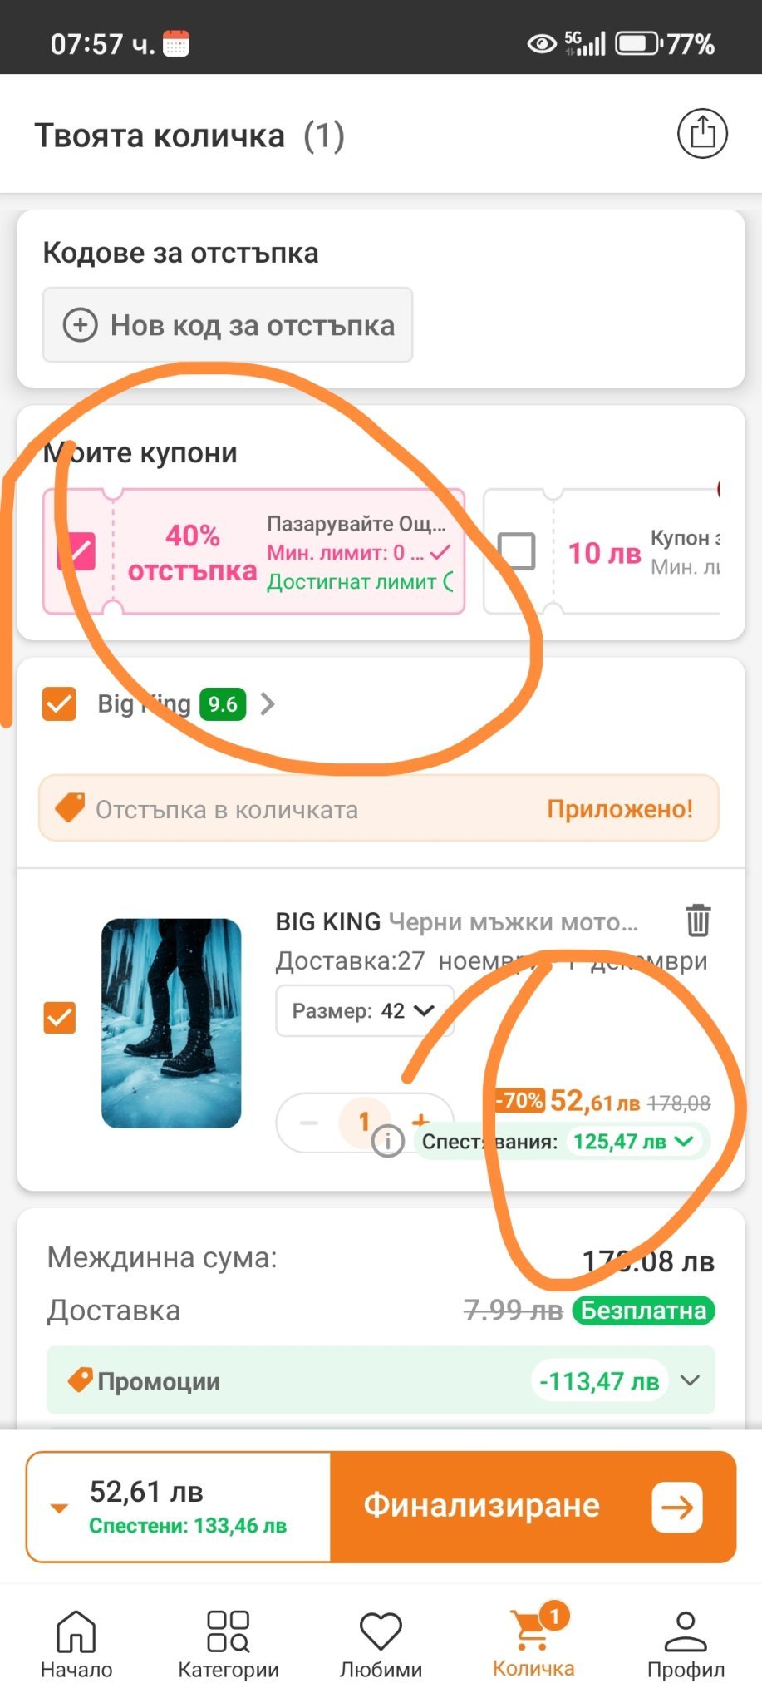Tap the calendar icon in status bar
This screenshot has height=1703, width=762.
click(175, 43)
